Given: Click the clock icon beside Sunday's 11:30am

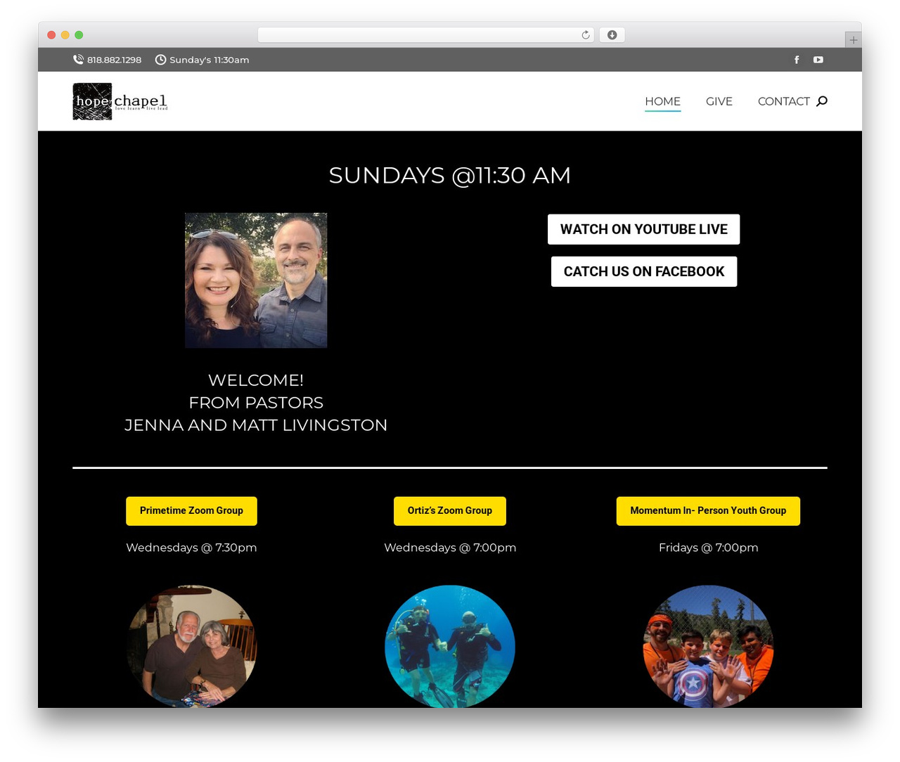Looking at the screenshot, I should (160, 60).
